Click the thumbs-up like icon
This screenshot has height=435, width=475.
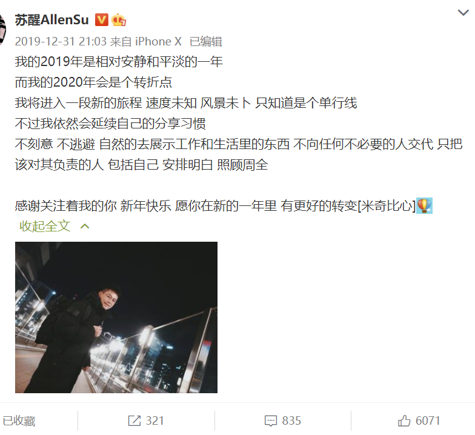point(404,420)
